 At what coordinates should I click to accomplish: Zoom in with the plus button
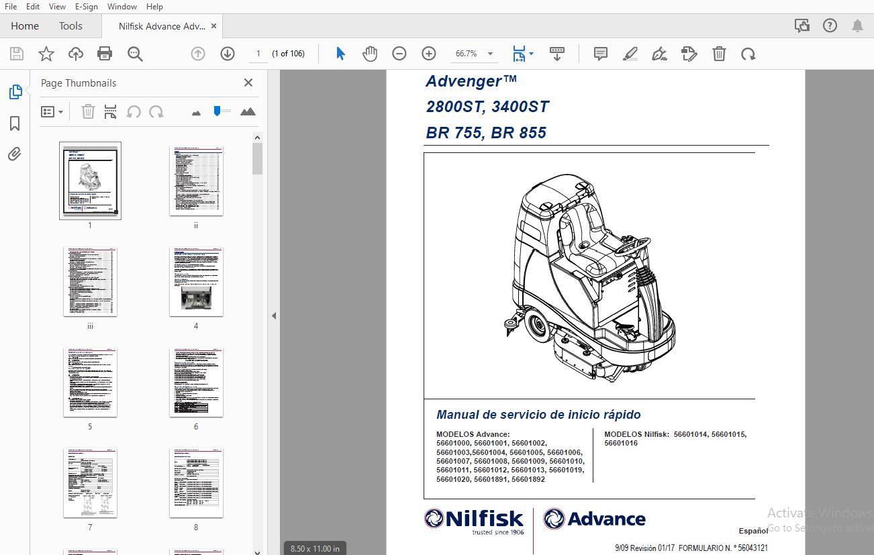click(x=429, y=54)
